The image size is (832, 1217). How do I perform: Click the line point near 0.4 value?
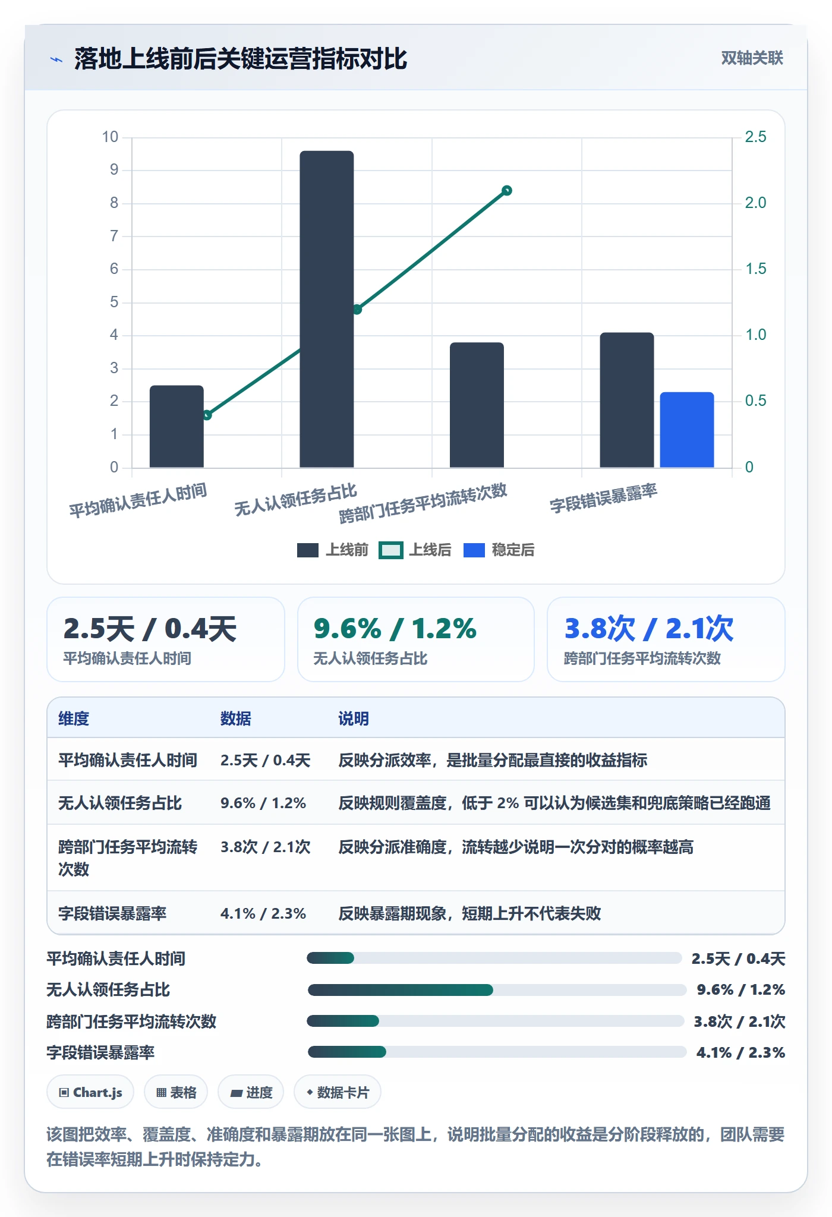(x=207, y=415)
